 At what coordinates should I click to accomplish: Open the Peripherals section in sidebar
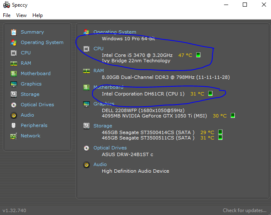[34, 125]
